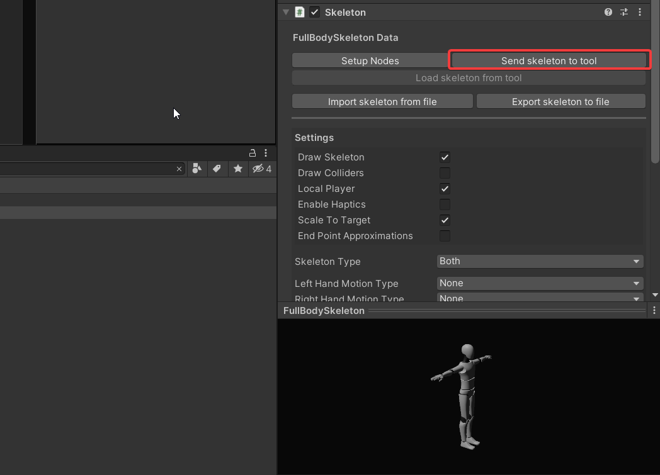Clear the search field with X
Viewport: 660px width, 475px height.
coord(179,169)
